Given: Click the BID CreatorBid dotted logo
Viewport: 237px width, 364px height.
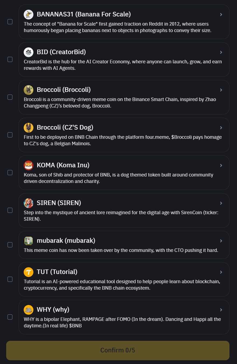Looking at the screenshot, I should pyautogui.click(x=29, y=52).
